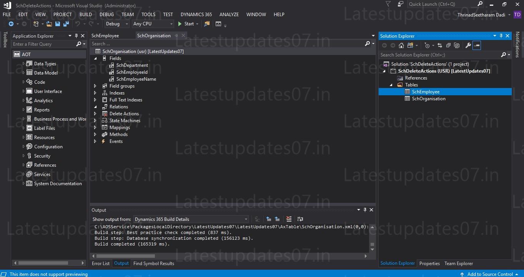Click the pin on the SchOrganisation tab
524x277 pixels.
[x=176, y=35]
